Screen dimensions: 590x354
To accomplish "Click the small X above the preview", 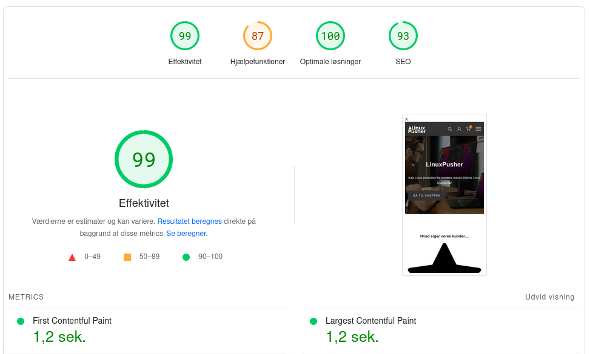I will 406,119.
